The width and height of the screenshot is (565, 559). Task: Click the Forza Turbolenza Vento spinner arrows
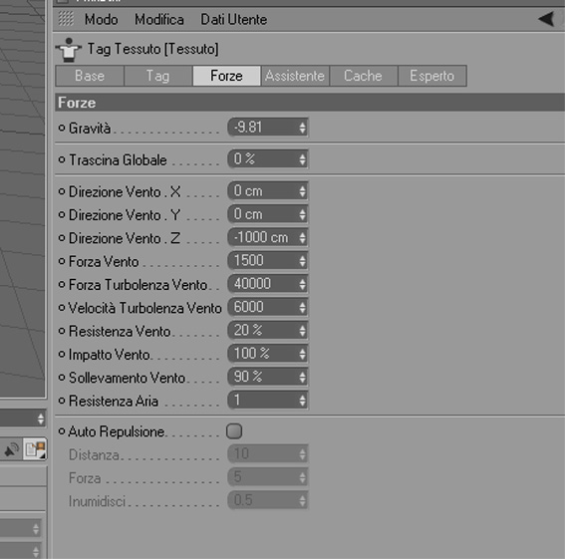[302, 284]
